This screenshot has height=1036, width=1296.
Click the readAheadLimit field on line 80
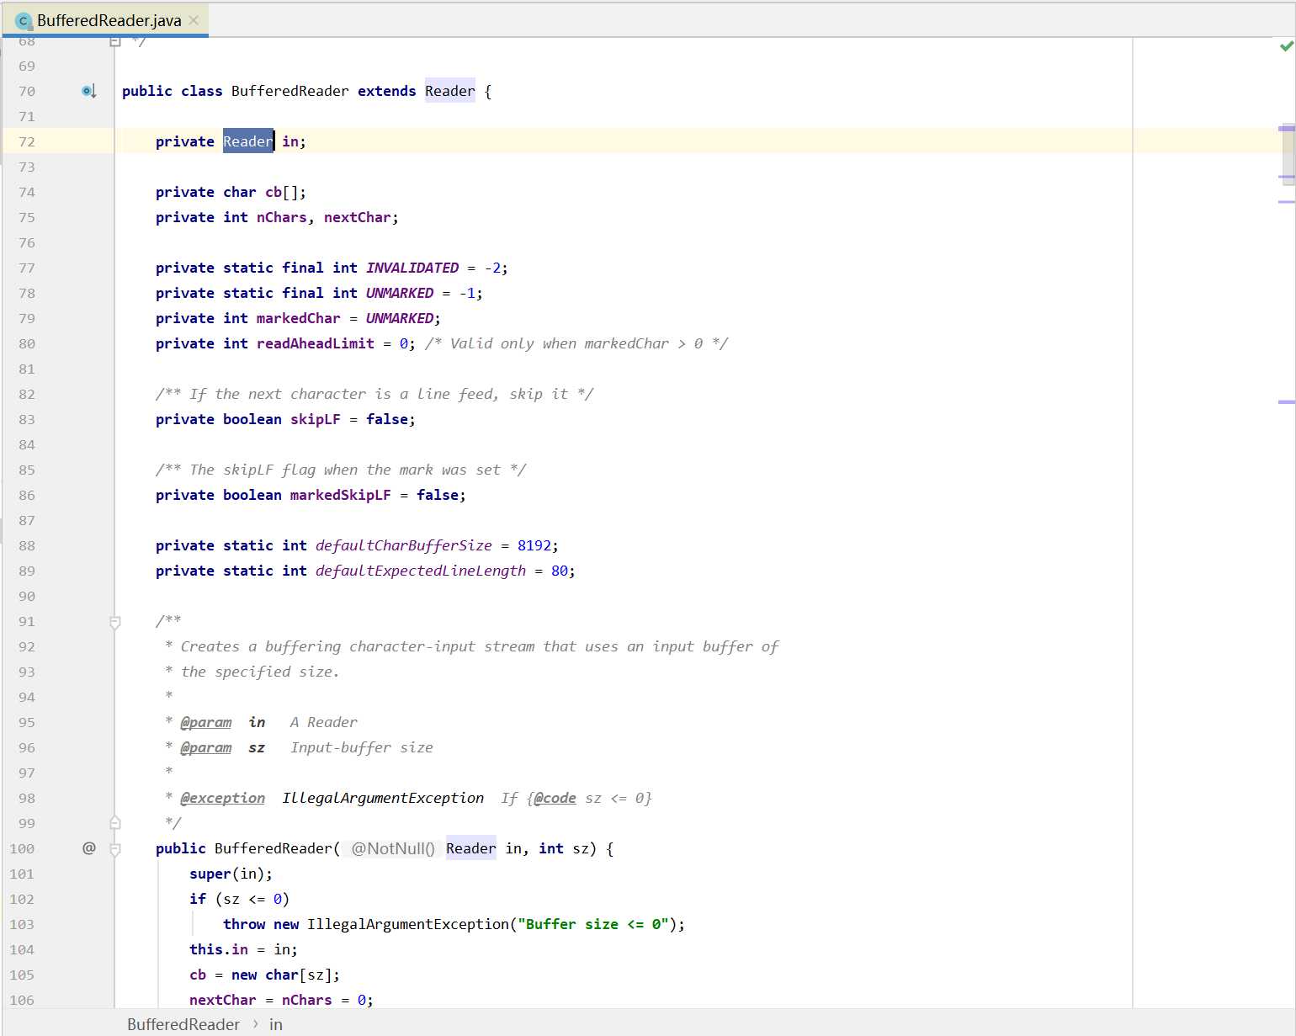pyautogui.click(x=316, y=343)
